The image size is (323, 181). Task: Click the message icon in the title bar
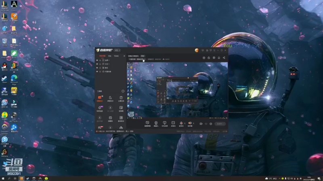pos(203,50)
